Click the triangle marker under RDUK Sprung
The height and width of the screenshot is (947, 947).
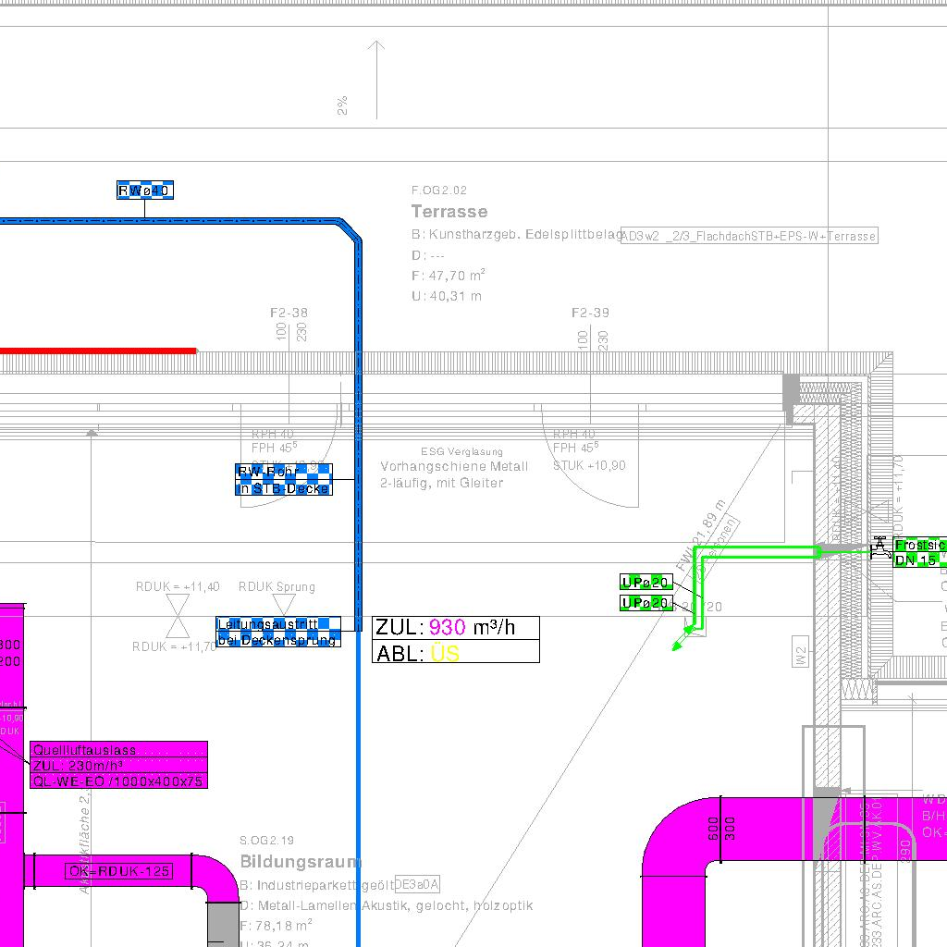coord(285,605)
